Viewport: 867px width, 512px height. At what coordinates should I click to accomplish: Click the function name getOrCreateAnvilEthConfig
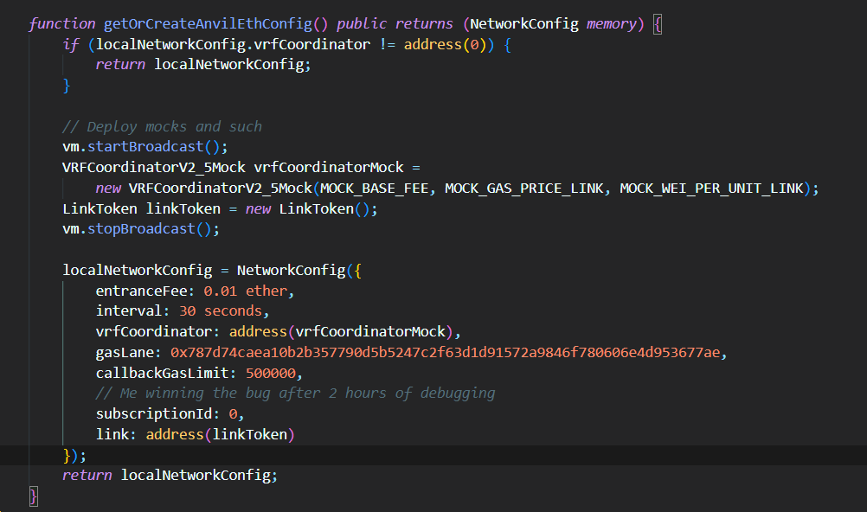208,23
